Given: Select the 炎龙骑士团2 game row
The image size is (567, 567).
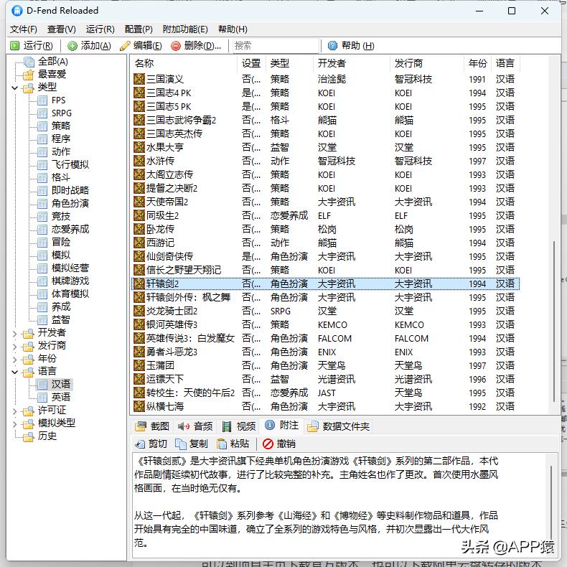Looking at the screenshot, I should pyautogui.click(x=325, y=311).
